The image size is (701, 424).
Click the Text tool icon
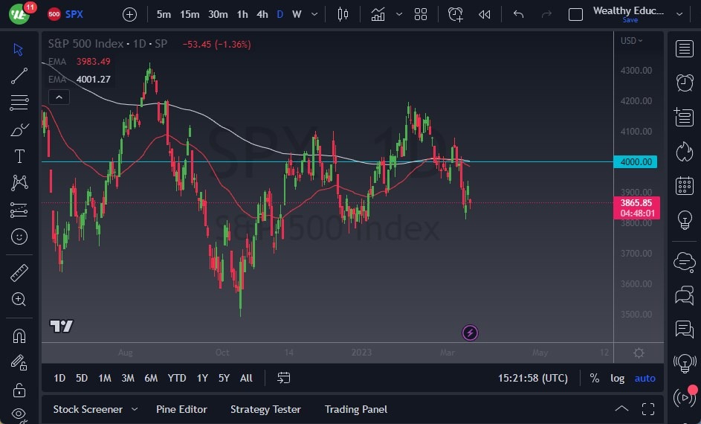19,156
